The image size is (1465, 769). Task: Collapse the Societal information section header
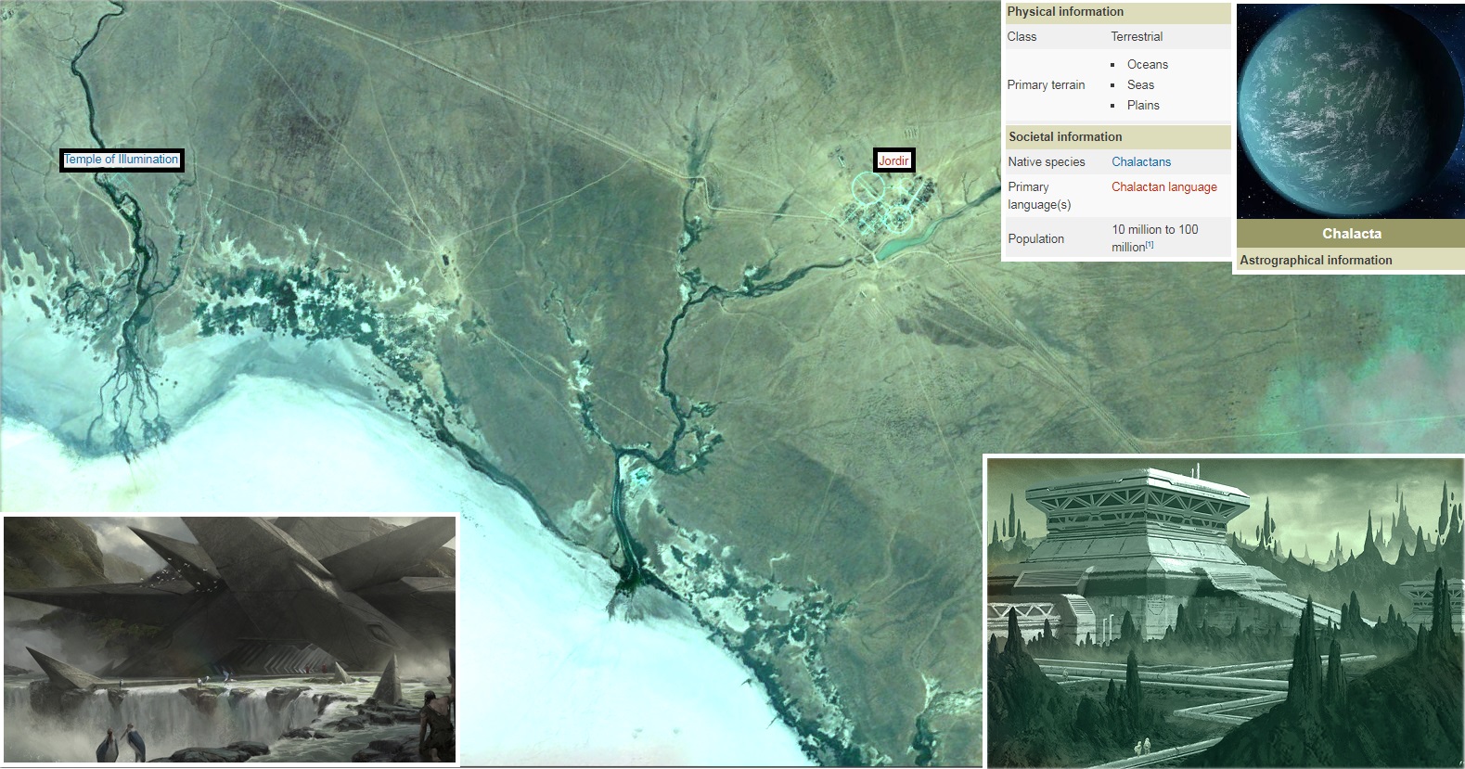point(1064,136)
